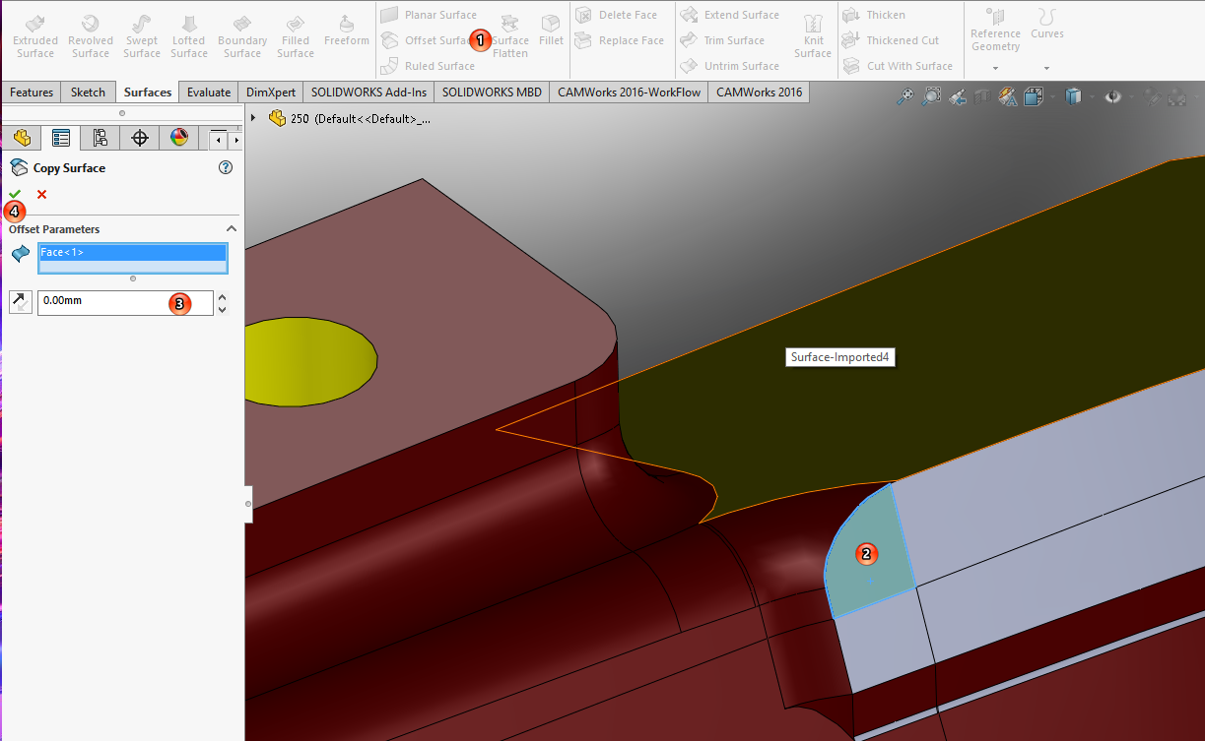Toggle Hide/Show Items eye icon
1205x741 pixels.
pos(1113,96)
